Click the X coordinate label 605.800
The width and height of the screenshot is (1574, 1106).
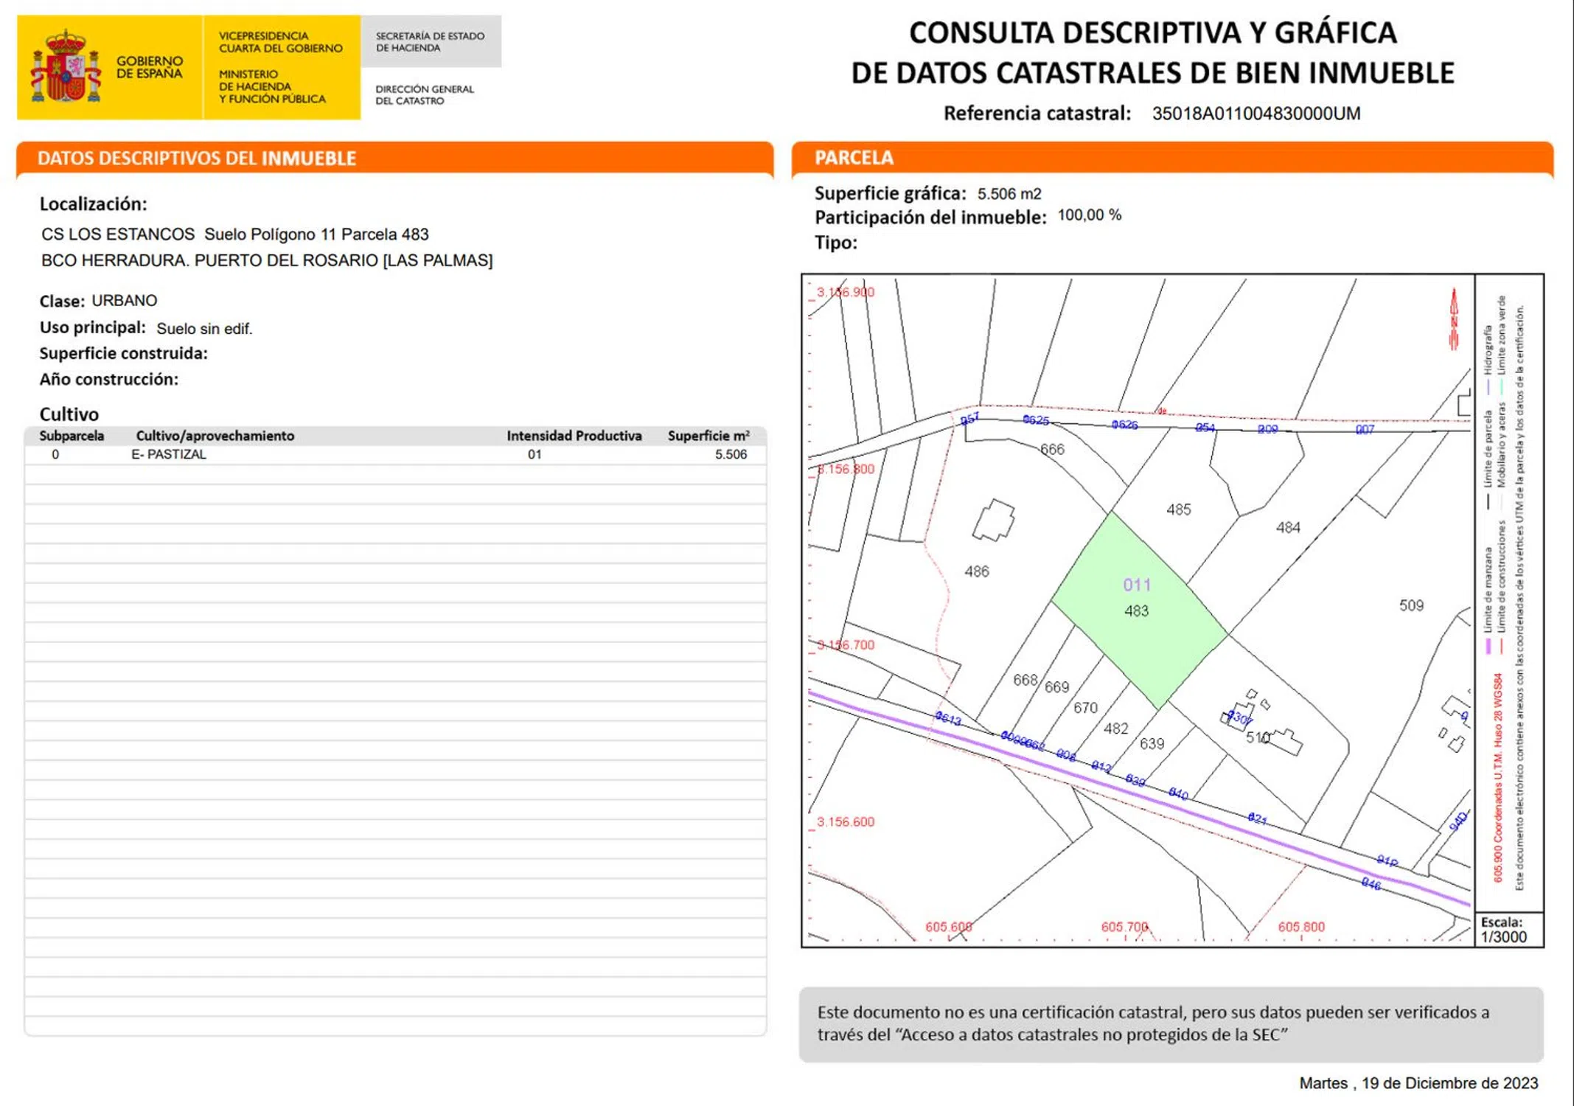(1301, 927)
